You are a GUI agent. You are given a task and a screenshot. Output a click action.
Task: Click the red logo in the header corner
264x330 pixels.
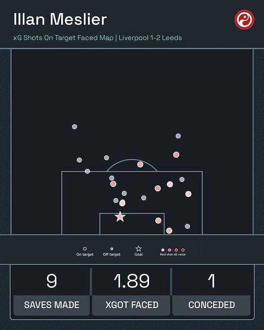tap(245, 19)
